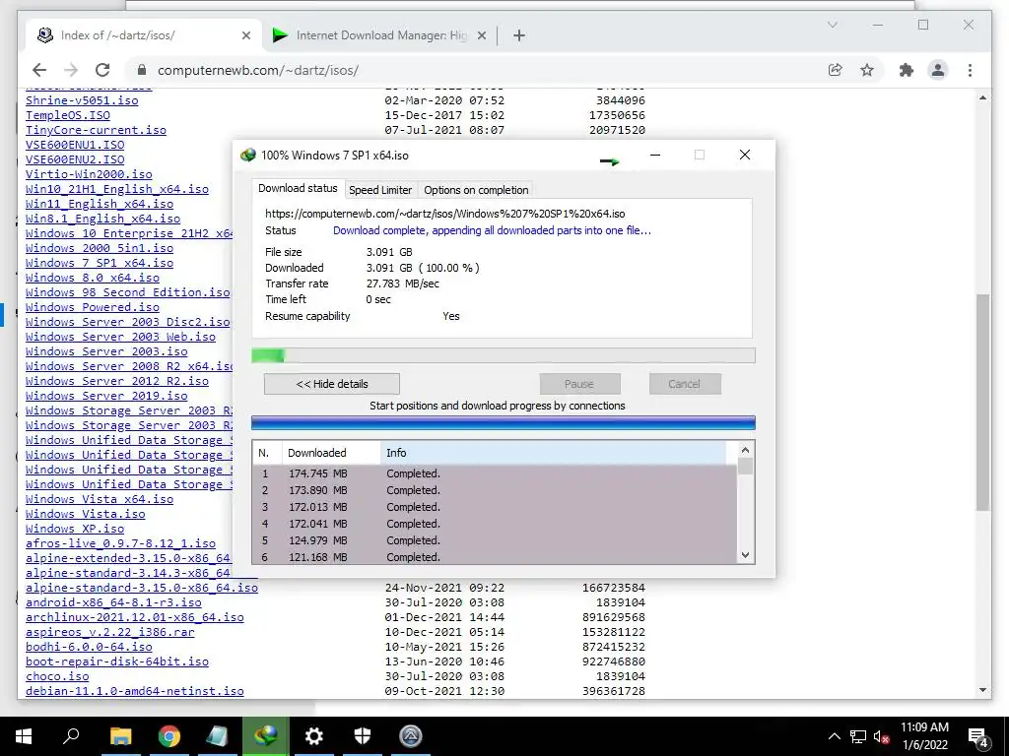Click the N. column header
The height and width of the screenshot is (756, 1009).
coord(267,453)
